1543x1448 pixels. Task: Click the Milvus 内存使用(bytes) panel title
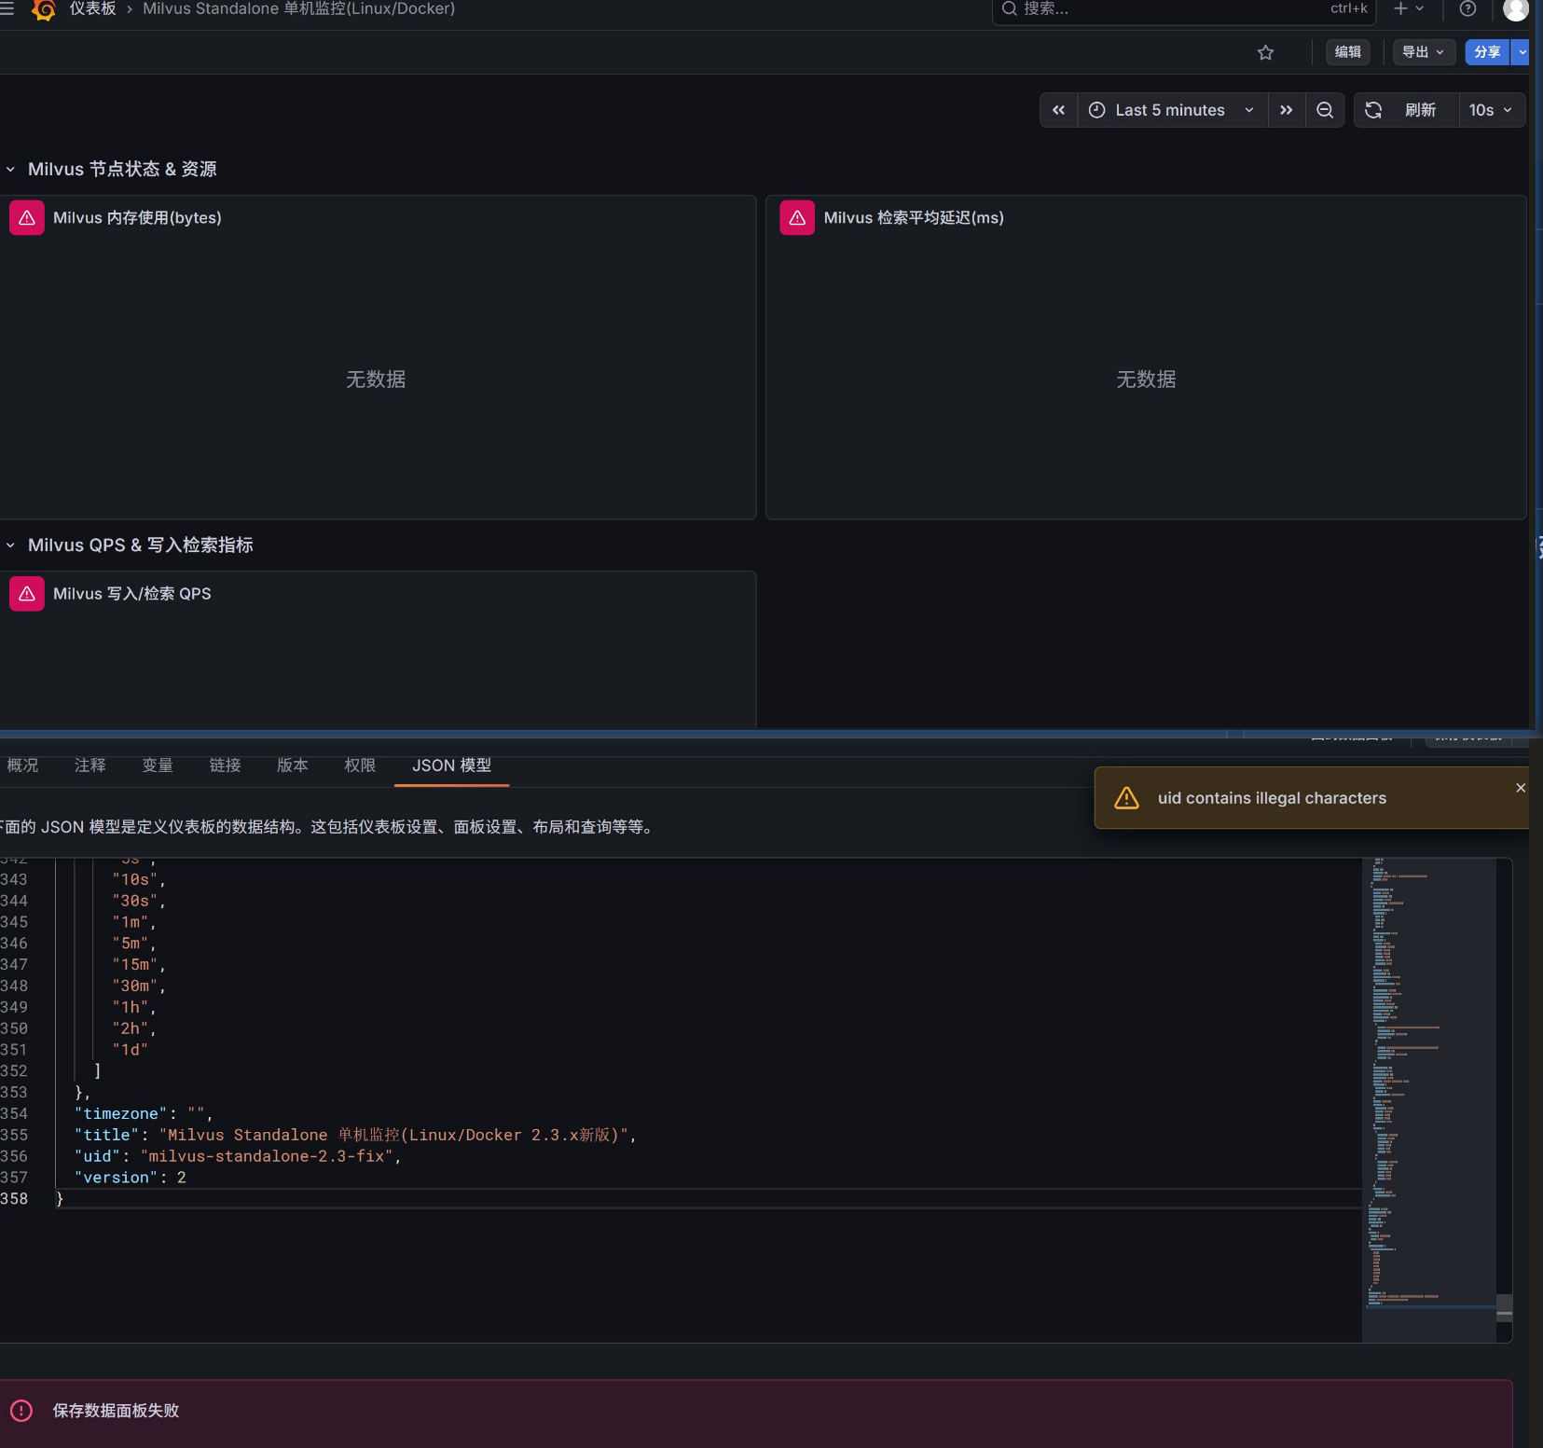point(137,217)
